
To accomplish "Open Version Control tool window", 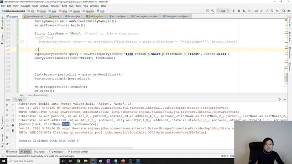I will tap(78, 152).
